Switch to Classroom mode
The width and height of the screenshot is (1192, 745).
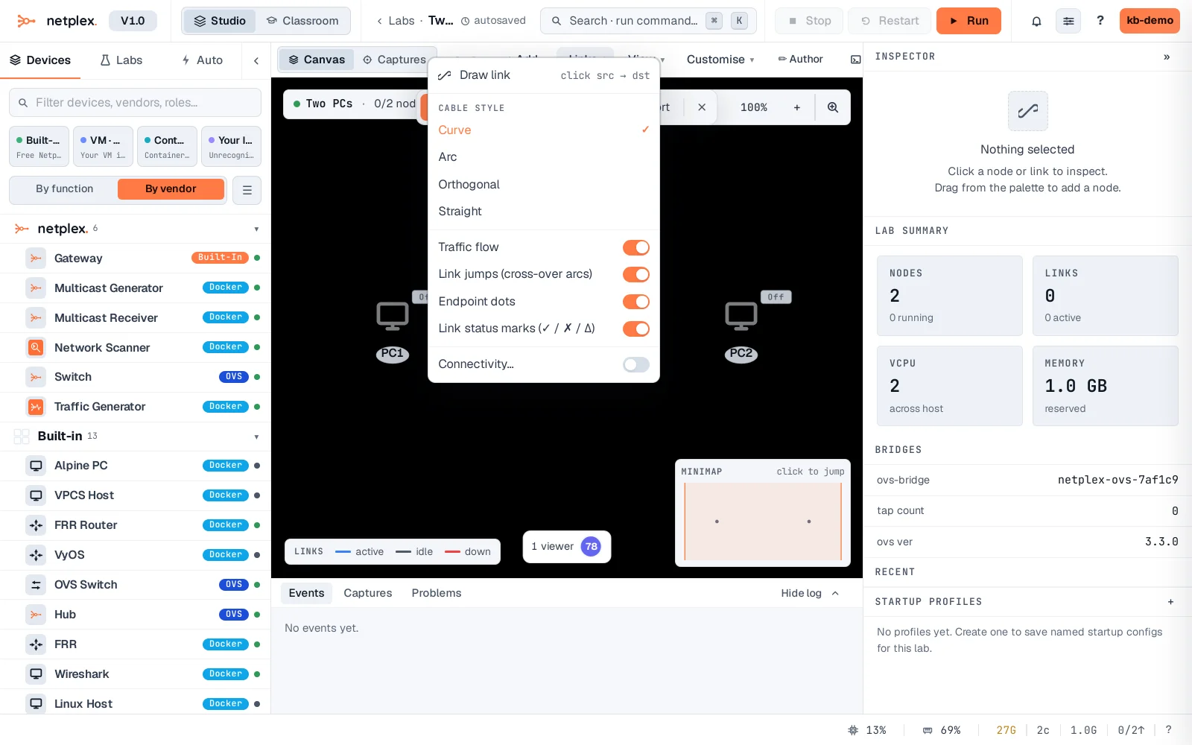pyautogui.click(x=302, y=21)
